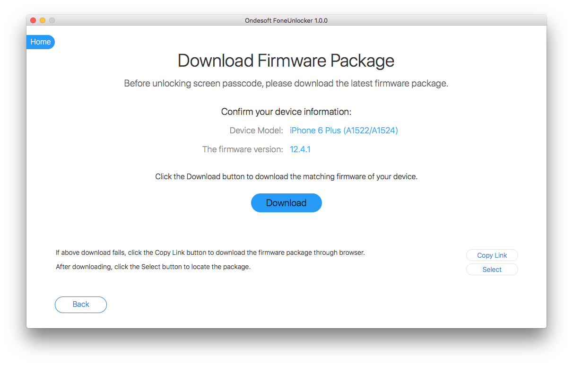Click the 'After downloading' instruction line
Screen dimensions: 573x366
click(x=153, y=267)
